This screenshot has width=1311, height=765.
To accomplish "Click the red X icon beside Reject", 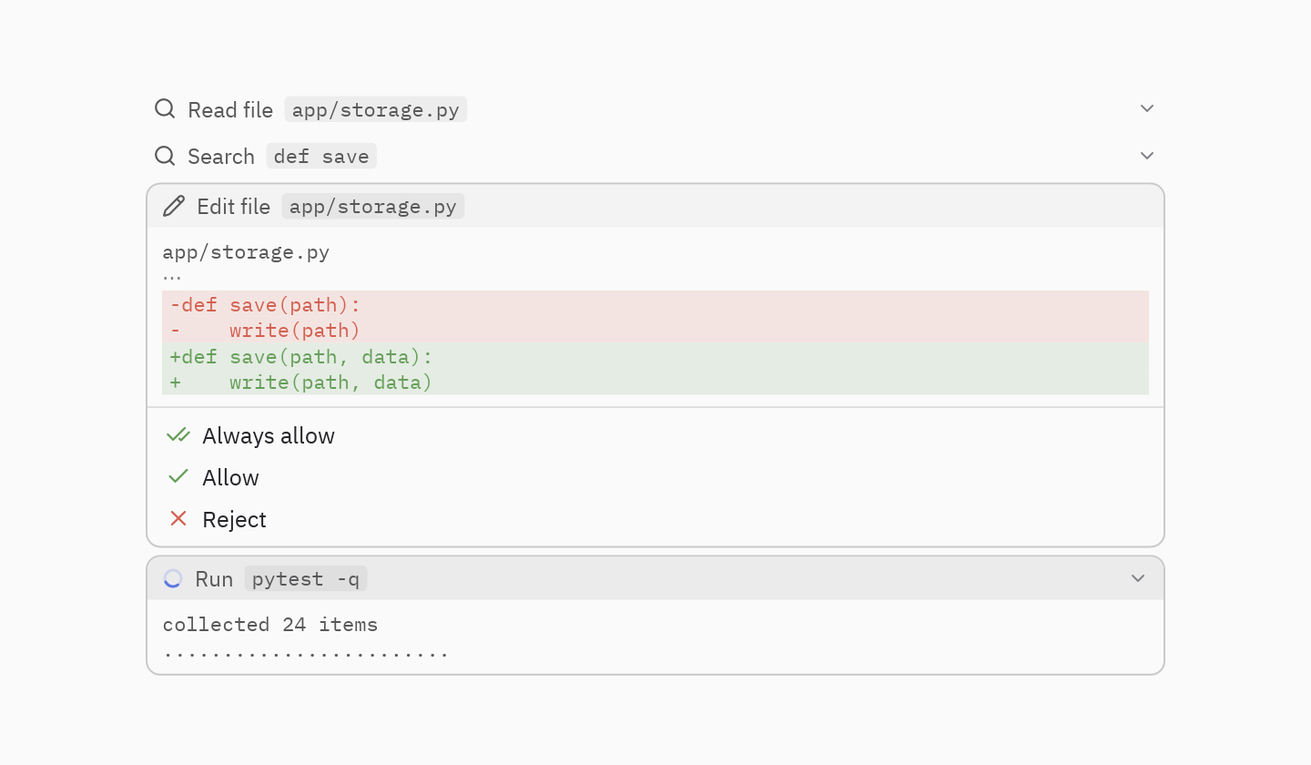I will coord(178,518).
